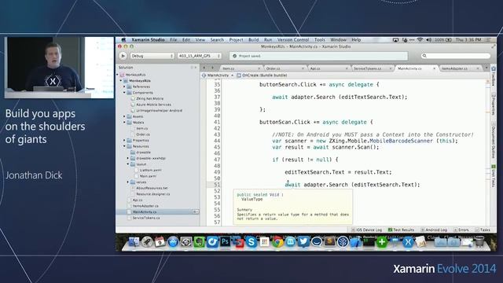Open the MainActivity breadcrumb dropdown
Viewport: 503px width, 283px height.
(218, 75)
